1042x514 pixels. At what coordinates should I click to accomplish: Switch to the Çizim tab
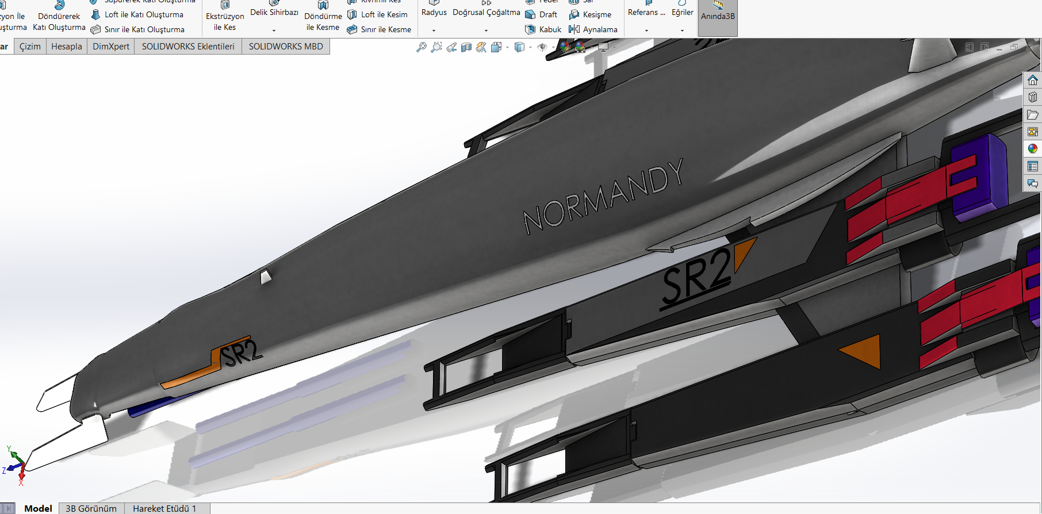[x=30, y=47]
